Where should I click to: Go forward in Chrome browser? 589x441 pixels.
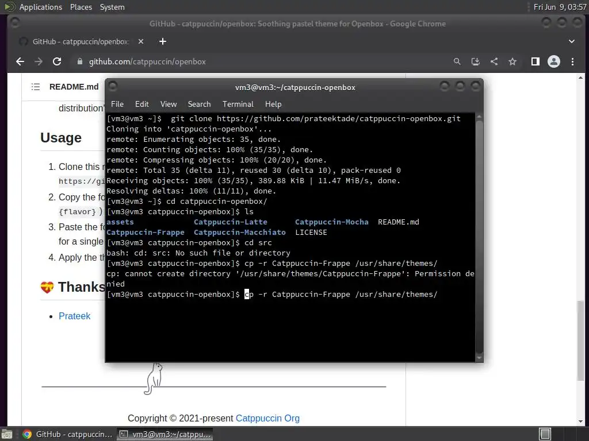(39, 61)
